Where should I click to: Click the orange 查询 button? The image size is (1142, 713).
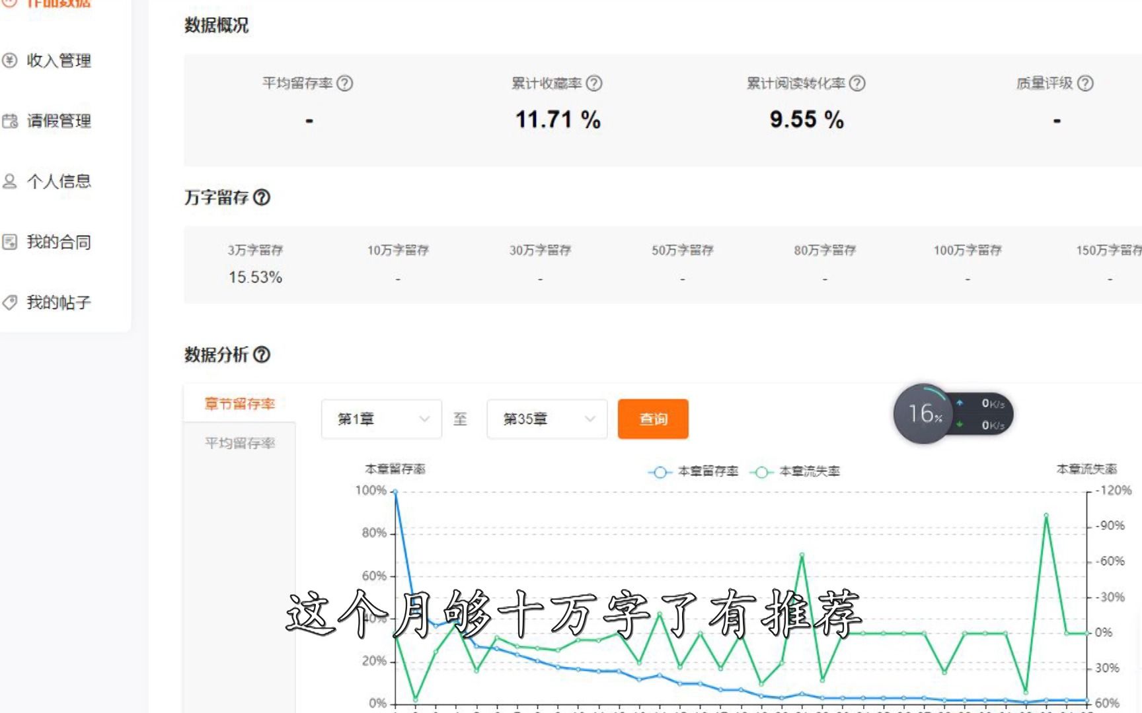653,419
